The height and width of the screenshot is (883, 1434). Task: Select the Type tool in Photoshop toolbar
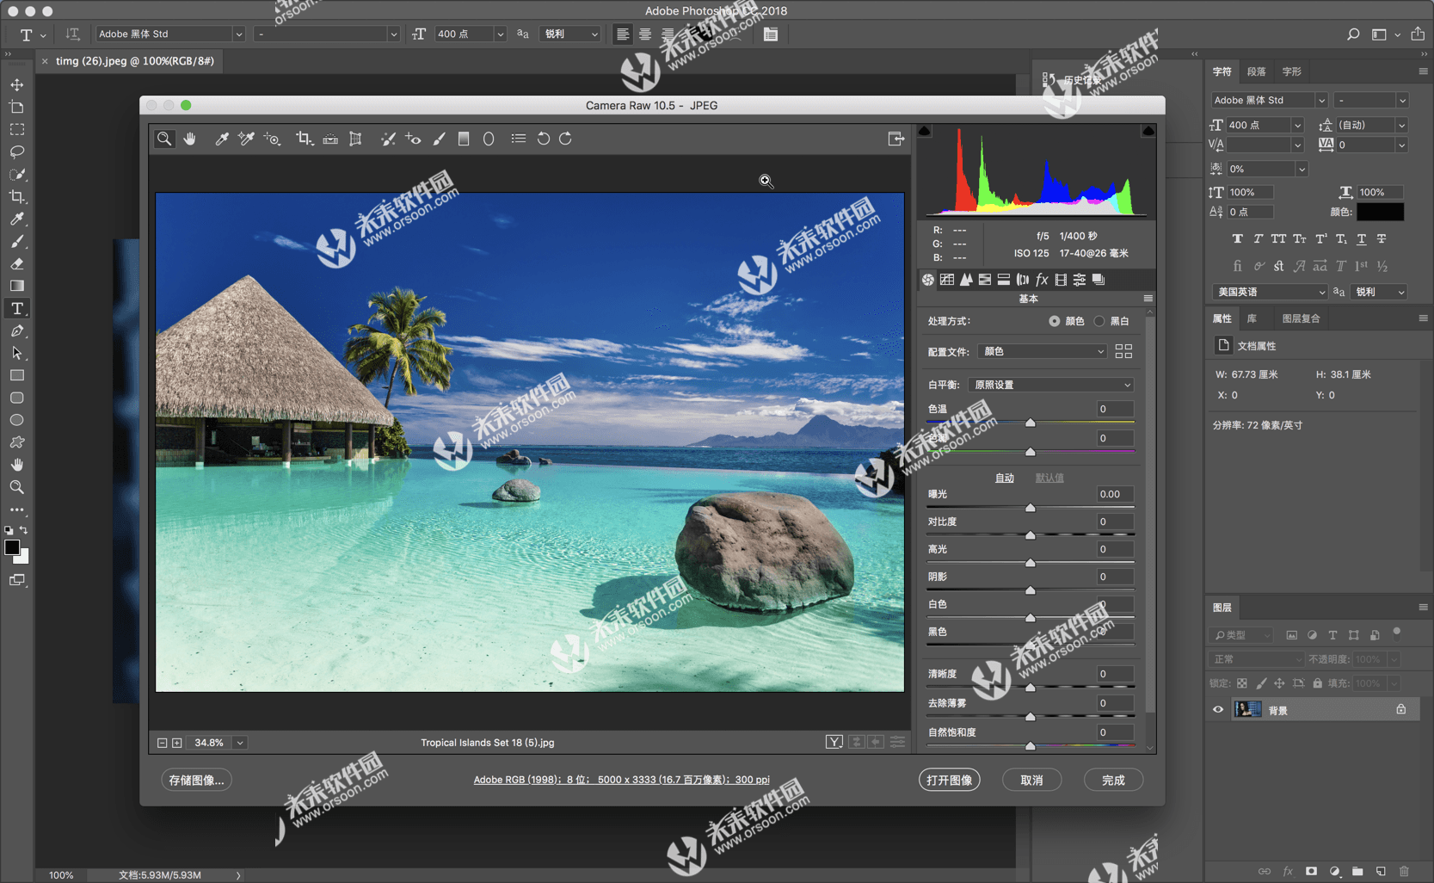17,308
